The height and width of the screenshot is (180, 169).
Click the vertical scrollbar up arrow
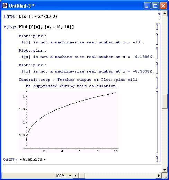tap(164, 14)
